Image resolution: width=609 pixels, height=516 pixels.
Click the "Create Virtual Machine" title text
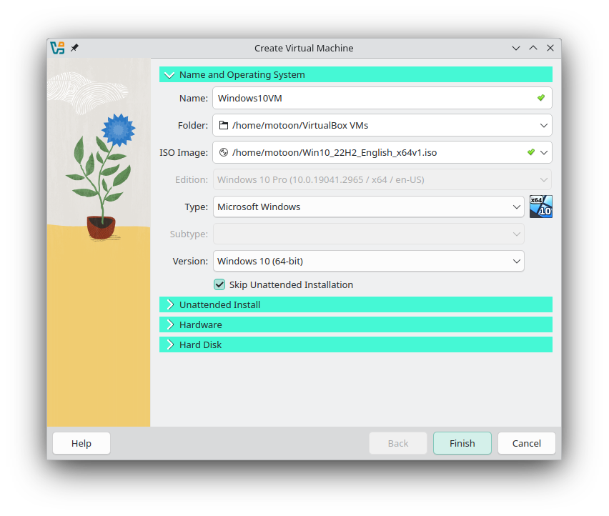[304, 48]
